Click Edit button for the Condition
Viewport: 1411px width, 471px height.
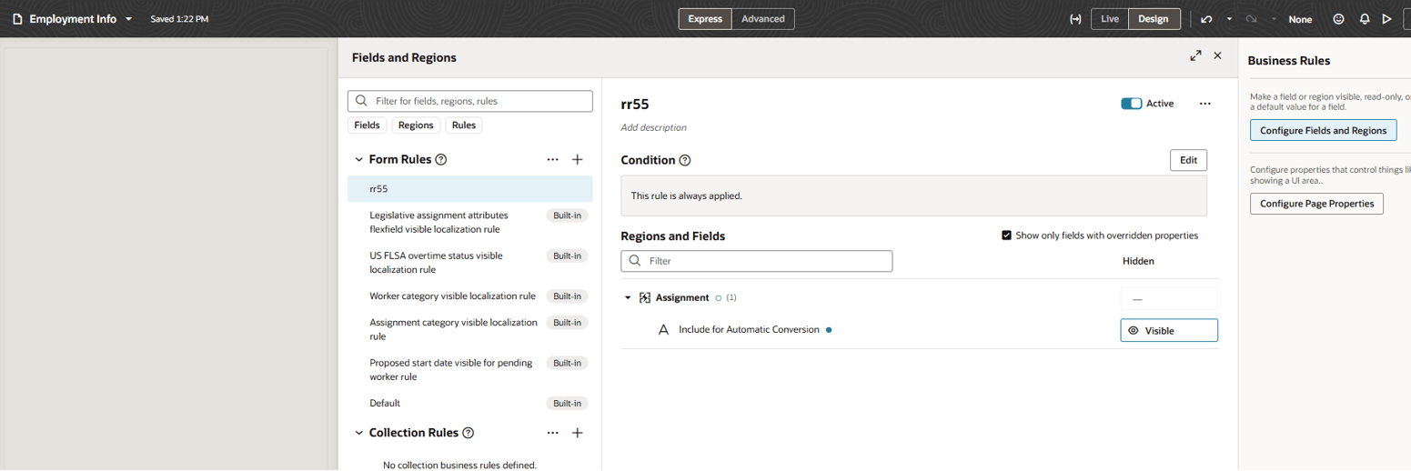pyautogui.click(x=1188, y=160)
